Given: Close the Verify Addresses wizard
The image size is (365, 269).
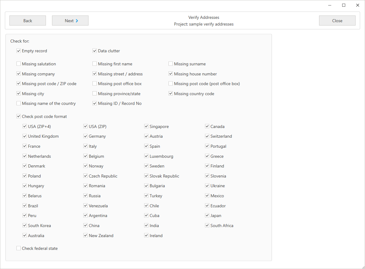Looking at the screenshot, I should 337,20.
